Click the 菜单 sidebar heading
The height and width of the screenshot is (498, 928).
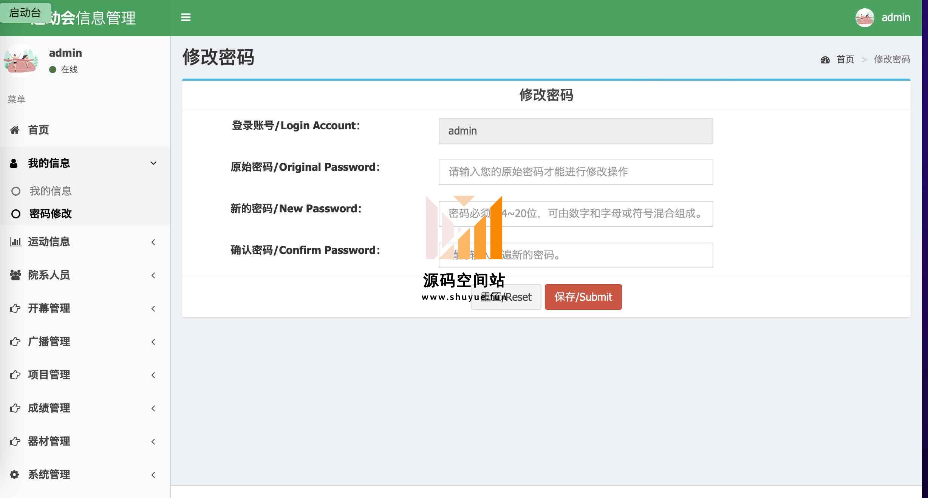(x=17, y=99)
